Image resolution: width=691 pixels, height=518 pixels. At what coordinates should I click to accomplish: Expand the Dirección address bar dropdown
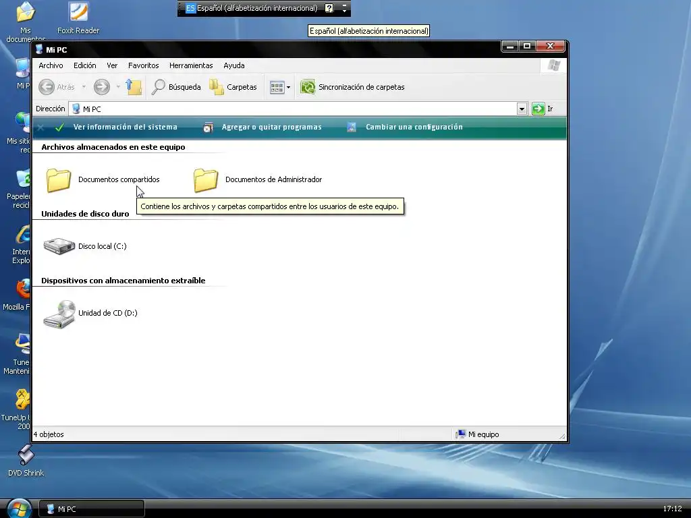point(522,109)
